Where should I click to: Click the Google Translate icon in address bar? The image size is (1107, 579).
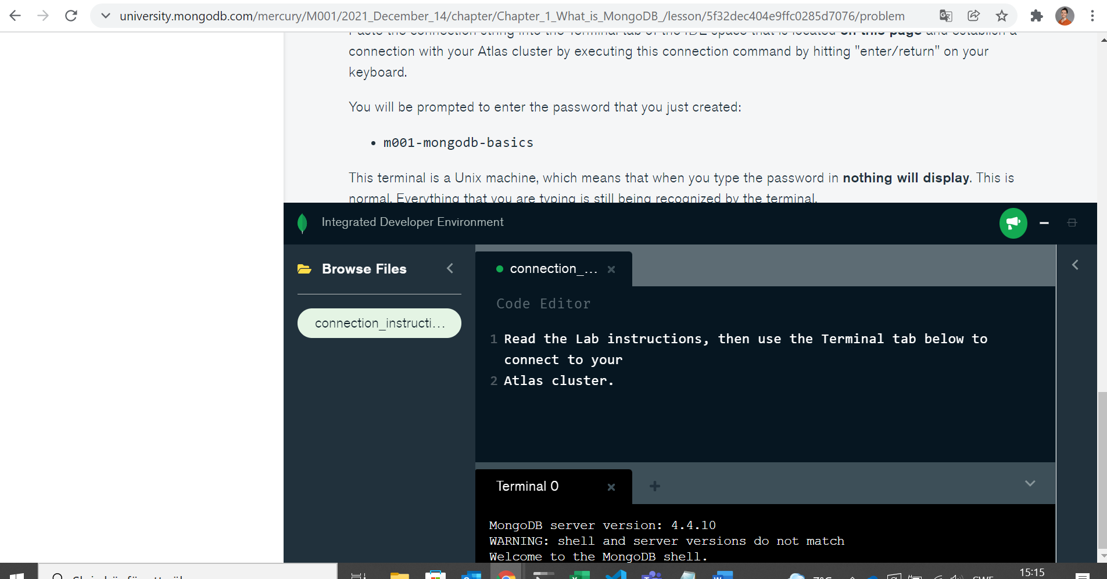pyautogui.click(x=945, y=16)
